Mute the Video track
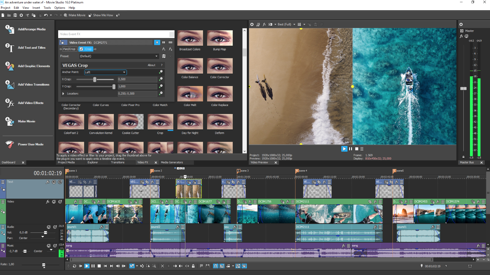Image resolution: width=490 pixels, height=275 pixels. 54,202
